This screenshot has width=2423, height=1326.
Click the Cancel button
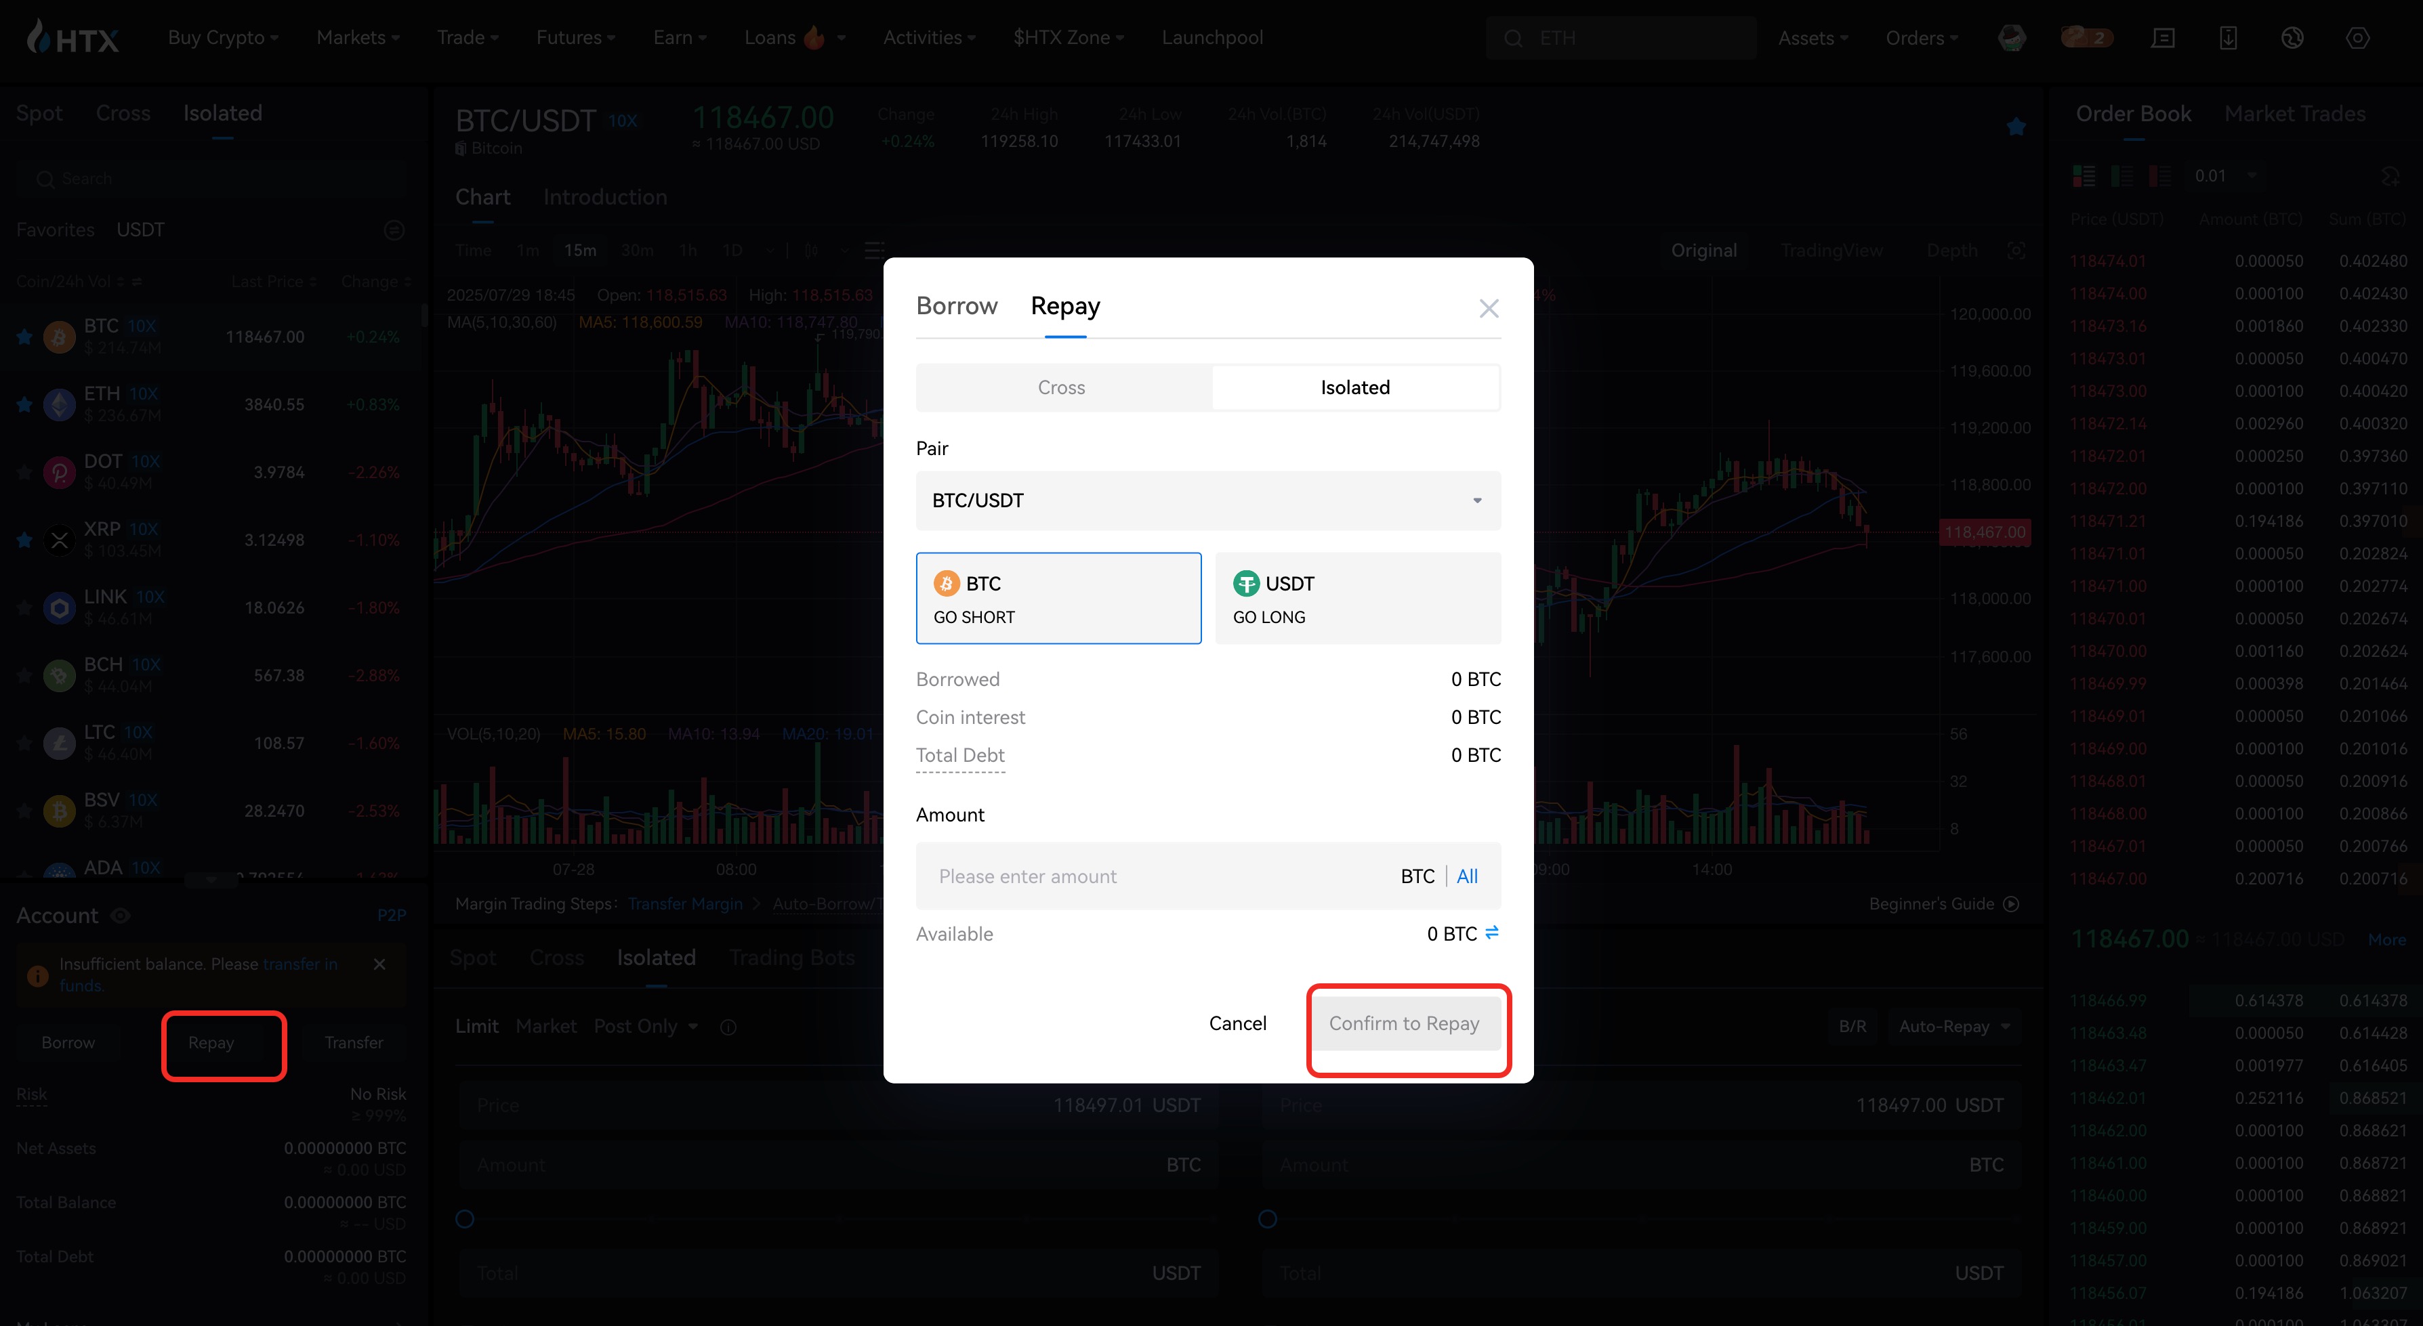[1237, 1023]
